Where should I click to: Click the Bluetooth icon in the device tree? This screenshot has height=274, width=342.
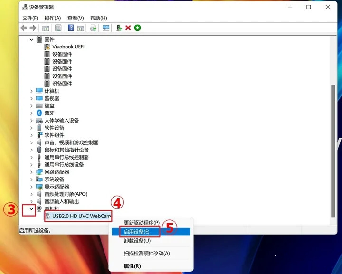coord(39,113)
